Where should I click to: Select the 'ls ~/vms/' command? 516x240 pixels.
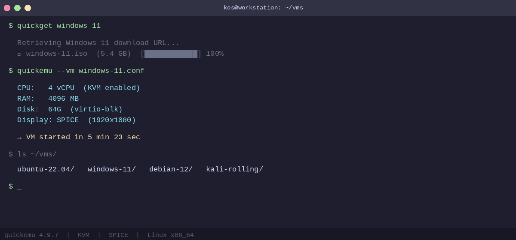click(37, 154)
